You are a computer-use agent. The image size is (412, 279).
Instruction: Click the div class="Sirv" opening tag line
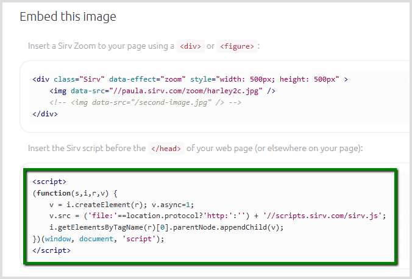[x=190, y=79]
